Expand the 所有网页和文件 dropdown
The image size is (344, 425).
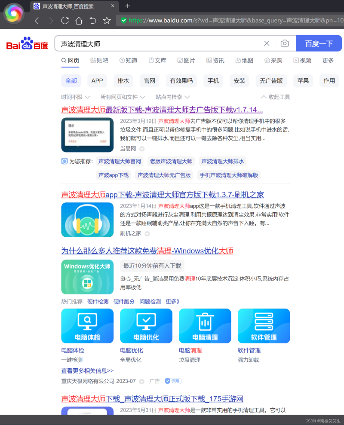point(123,97)
